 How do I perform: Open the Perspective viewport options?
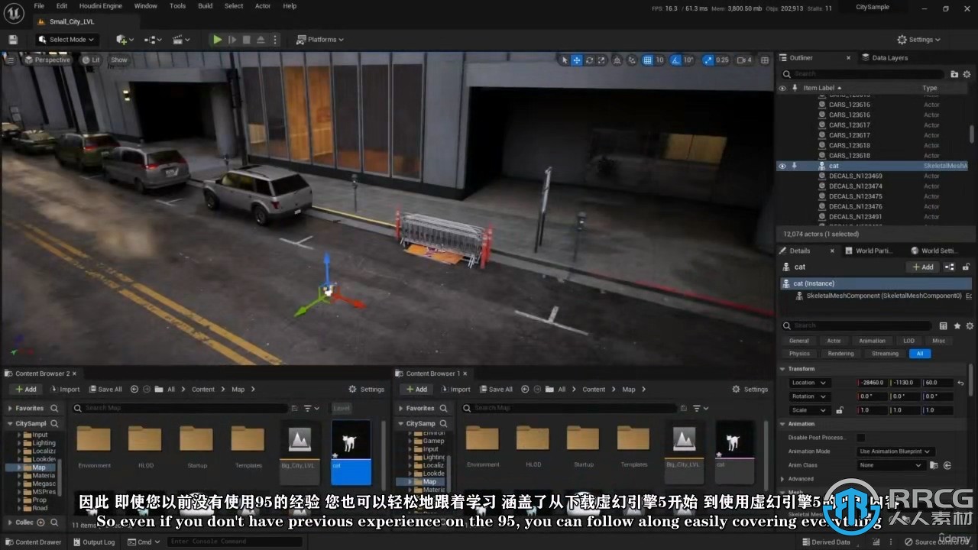(x=47, y=60)
